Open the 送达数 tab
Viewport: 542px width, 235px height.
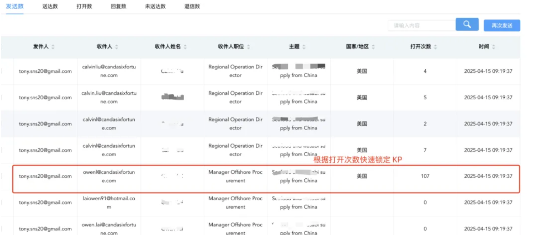(50, 6)
